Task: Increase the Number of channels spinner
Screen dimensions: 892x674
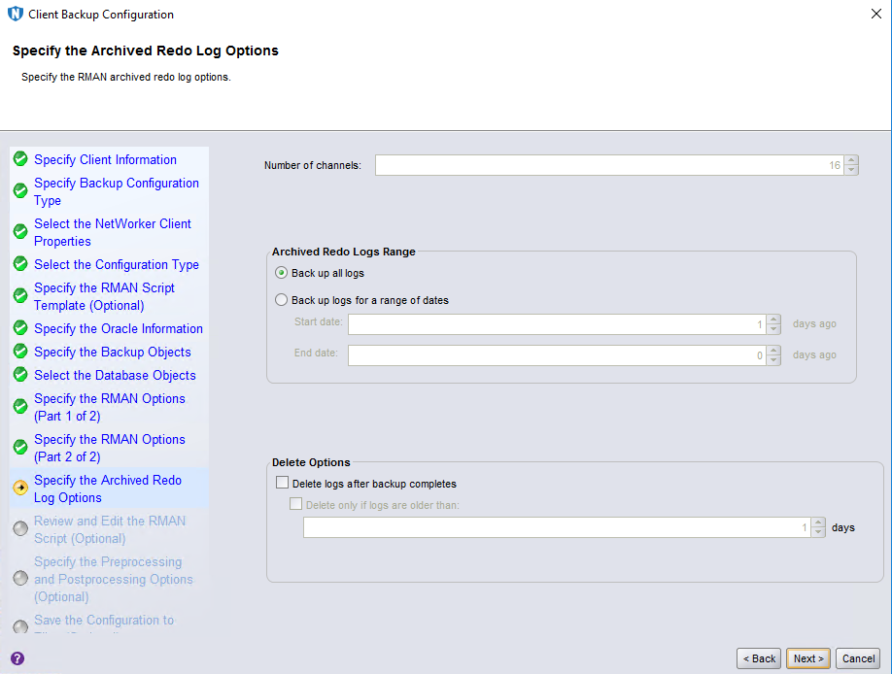Action: [851, 160]
